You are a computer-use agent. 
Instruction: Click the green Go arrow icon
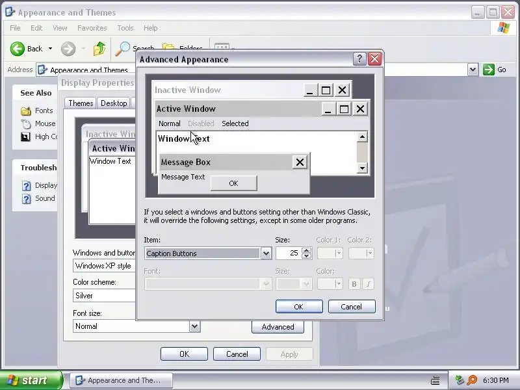(x=489, y=70)
